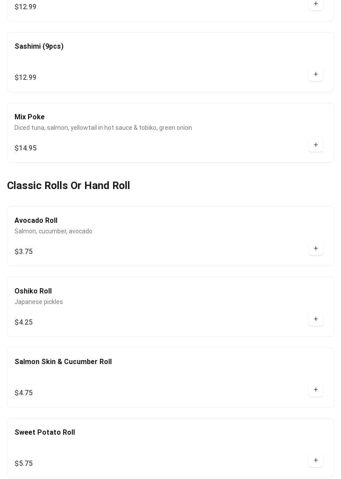Add Mix Poke using plus icon
This screenshot has height=479, width=341.
(x=316, y=145)
